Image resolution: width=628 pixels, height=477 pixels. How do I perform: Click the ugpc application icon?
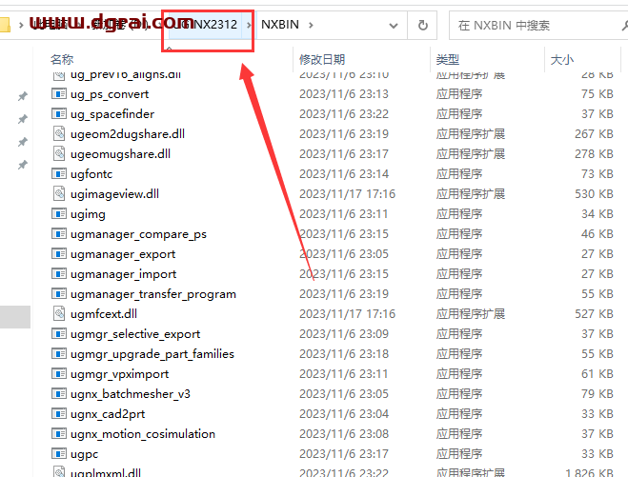(x=59, y=454)
